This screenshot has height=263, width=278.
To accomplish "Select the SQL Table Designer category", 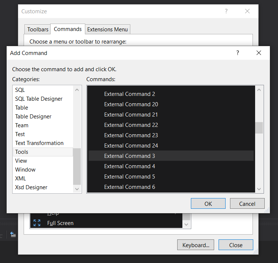I will pyautogui.click(x=43, y=99).
